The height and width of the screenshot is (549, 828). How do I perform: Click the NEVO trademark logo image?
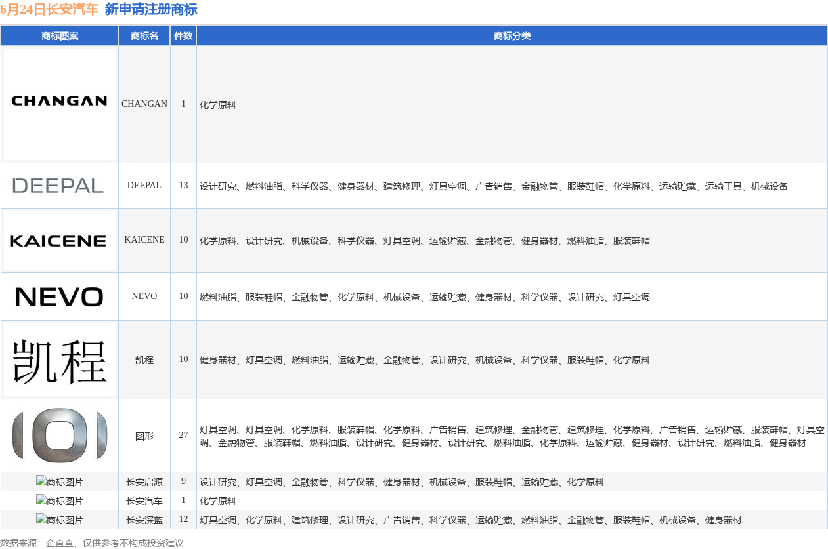[60, 297]
